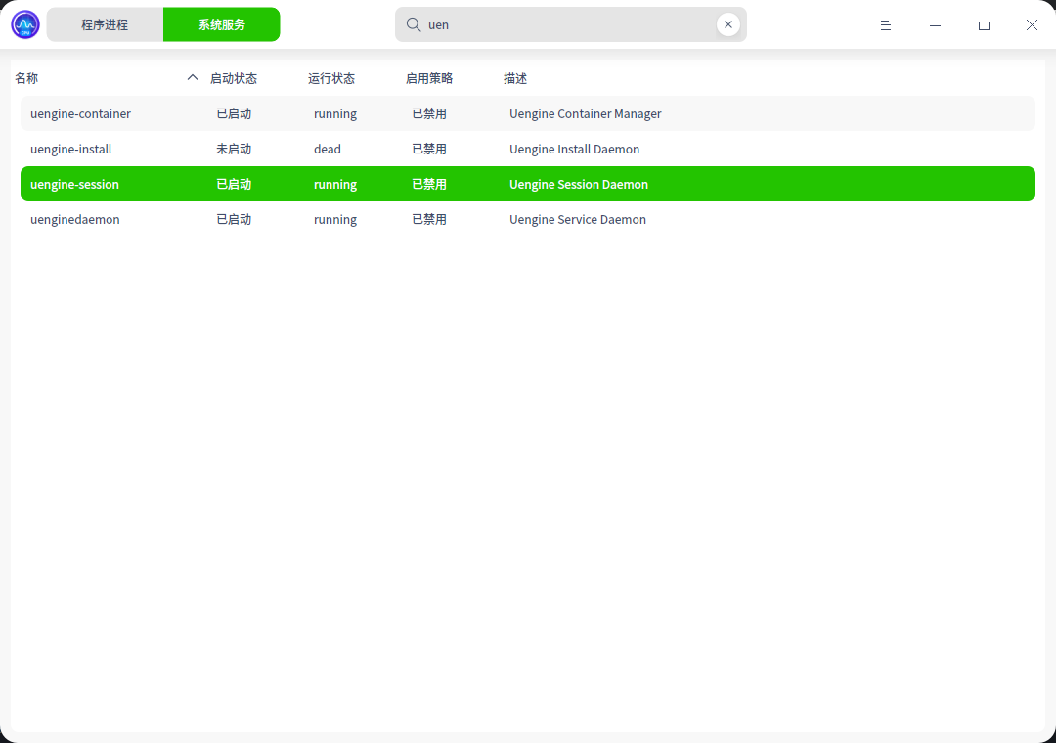
Task: Select the uengine-install service row
Action: [x=527, y=149]
